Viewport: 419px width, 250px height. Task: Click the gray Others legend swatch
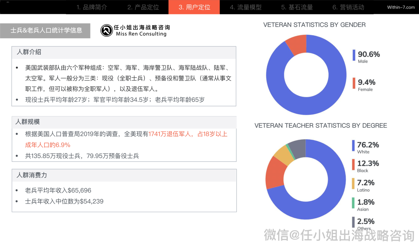[x=353, y=222]
